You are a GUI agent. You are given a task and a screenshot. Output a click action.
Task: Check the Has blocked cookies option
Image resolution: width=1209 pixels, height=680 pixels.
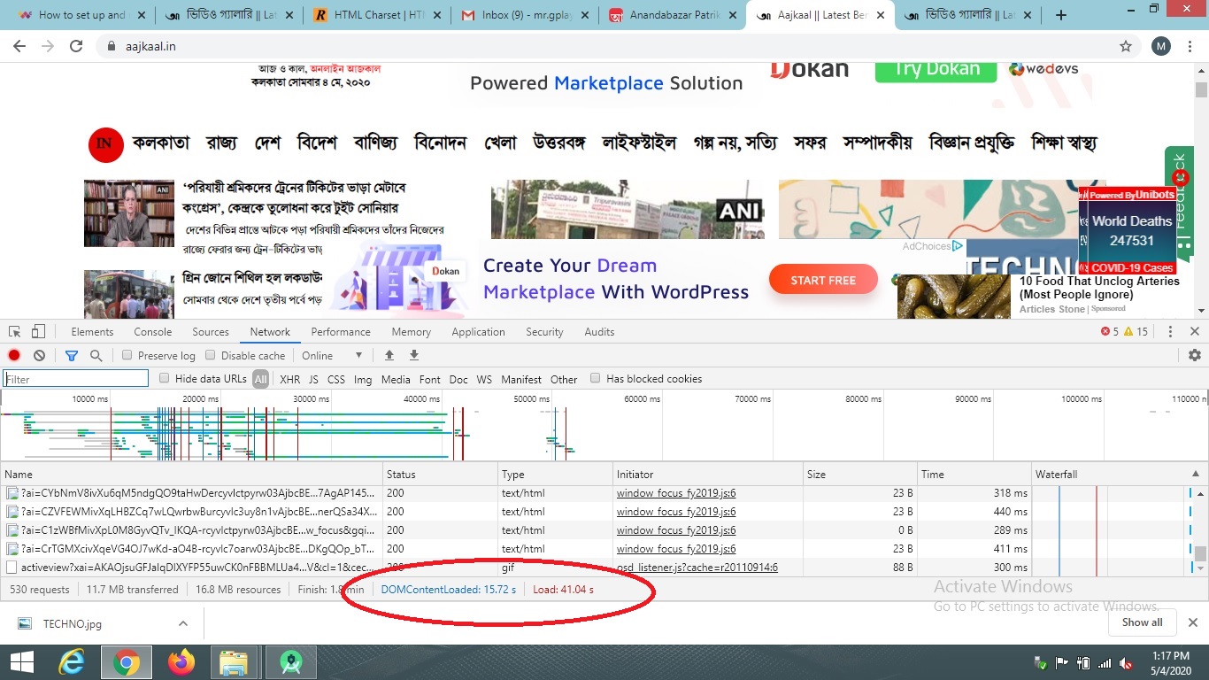596,378
